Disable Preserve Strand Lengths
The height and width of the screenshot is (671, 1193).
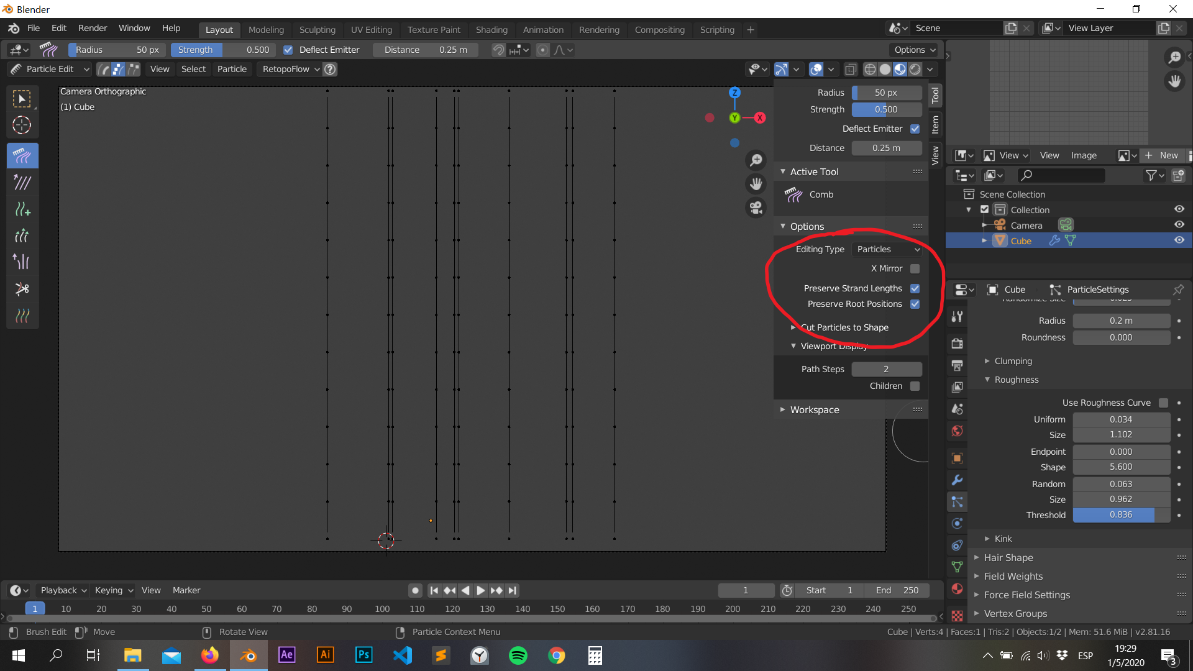(x=915, y=288)
